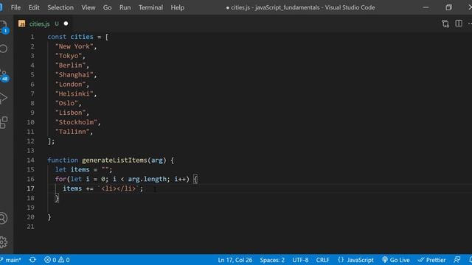Click the generateListItems function name
This screenshot has height=265, width=472.
[x=114, y=160]
